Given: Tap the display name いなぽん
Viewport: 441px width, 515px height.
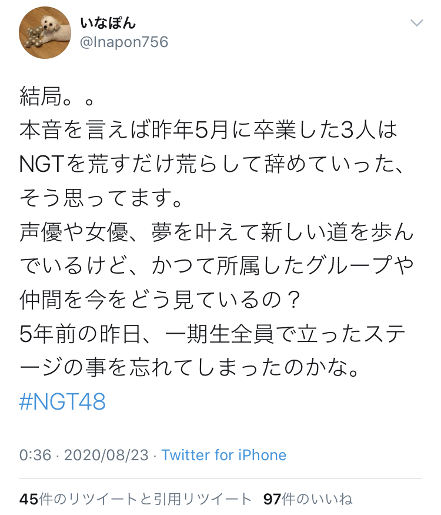Looking at the screenshot, I should point(108,23).
